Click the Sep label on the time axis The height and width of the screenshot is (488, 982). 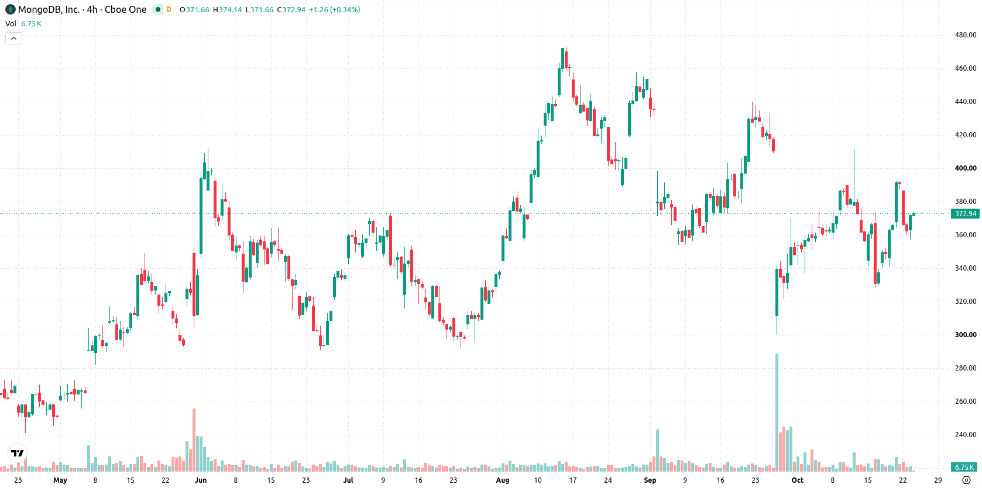(x=650, y=480)
